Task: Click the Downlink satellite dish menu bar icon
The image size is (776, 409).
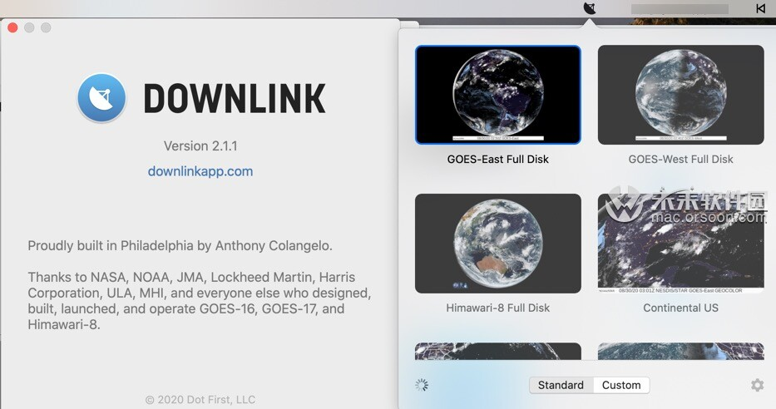Action: 590,8
